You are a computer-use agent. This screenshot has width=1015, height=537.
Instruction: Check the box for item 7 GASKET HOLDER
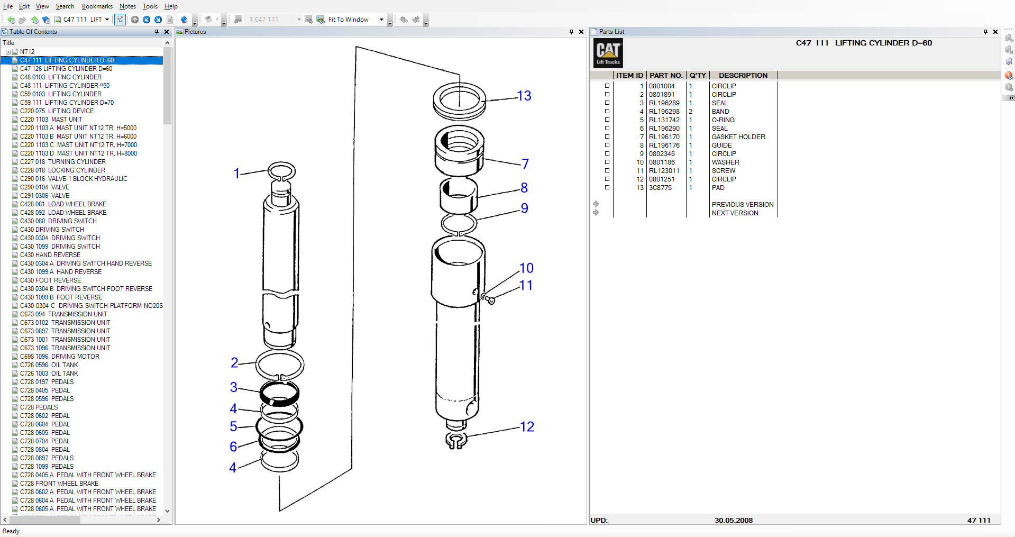[x=607, y=137]
